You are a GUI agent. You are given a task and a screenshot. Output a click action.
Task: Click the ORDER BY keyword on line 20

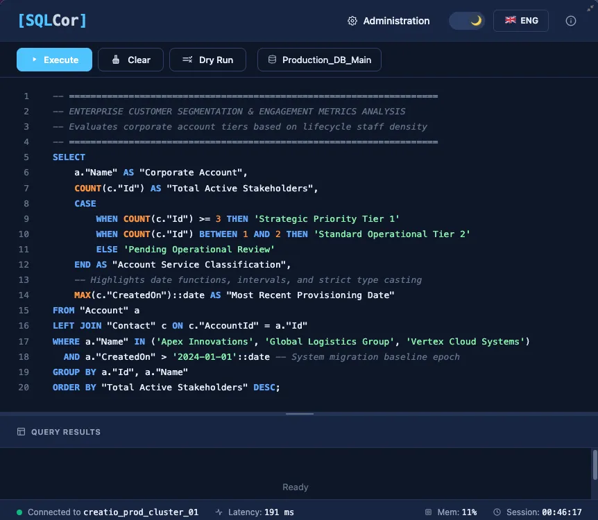click(x=74, y=388)
